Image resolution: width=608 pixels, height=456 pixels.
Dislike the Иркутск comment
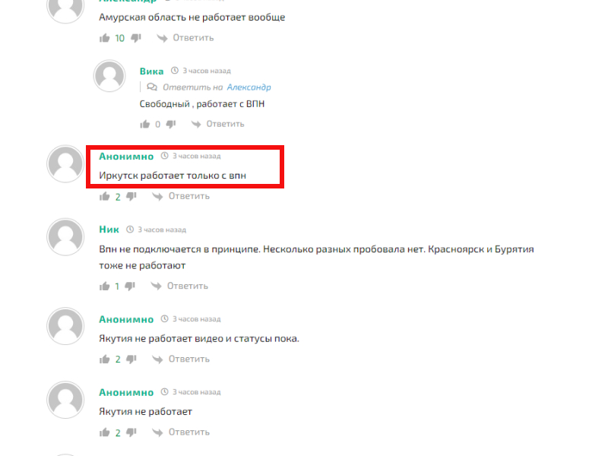click(x=131, y=196)
